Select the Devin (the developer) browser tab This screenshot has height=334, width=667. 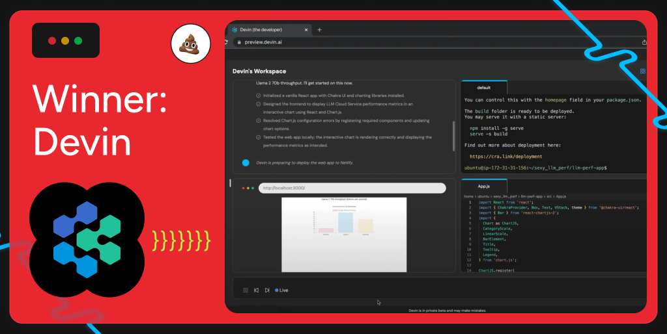270,30
